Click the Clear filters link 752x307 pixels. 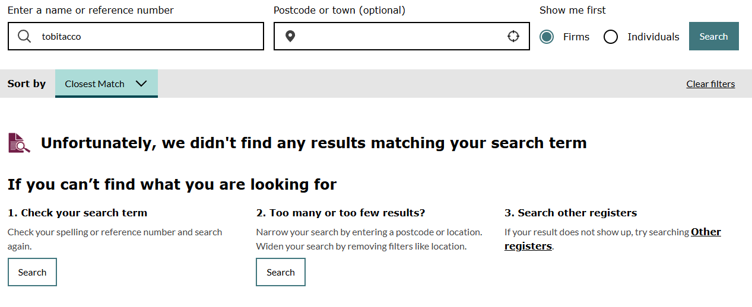[710, 84]
